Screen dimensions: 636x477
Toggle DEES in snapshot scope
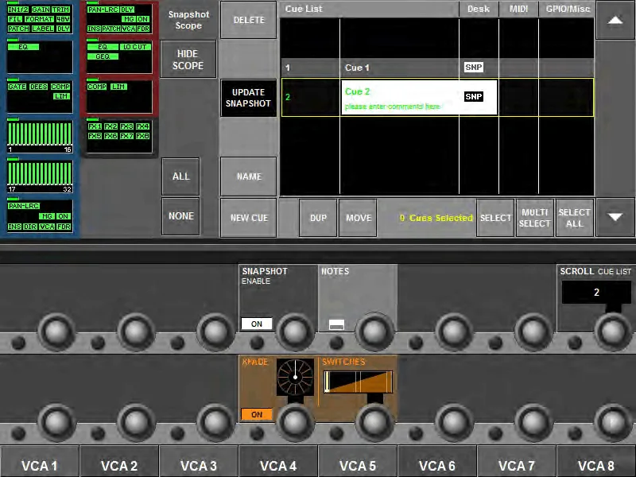point(38,87)
